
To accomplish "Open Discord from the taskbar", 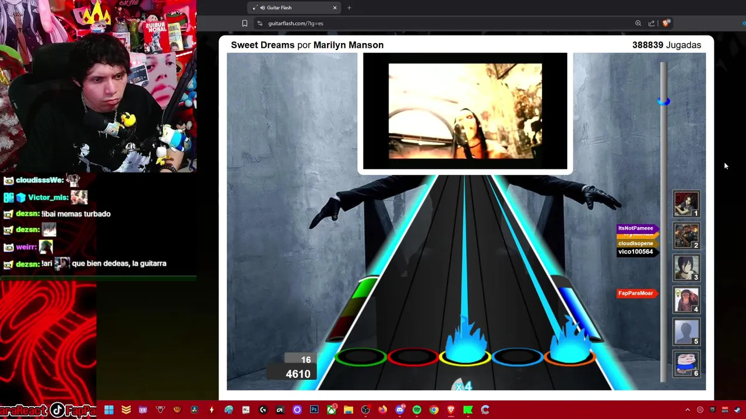I will (x=399, y=410).
